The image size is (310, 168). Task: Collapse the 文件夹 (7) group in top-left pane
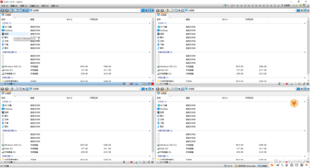[x=150, y=23]
